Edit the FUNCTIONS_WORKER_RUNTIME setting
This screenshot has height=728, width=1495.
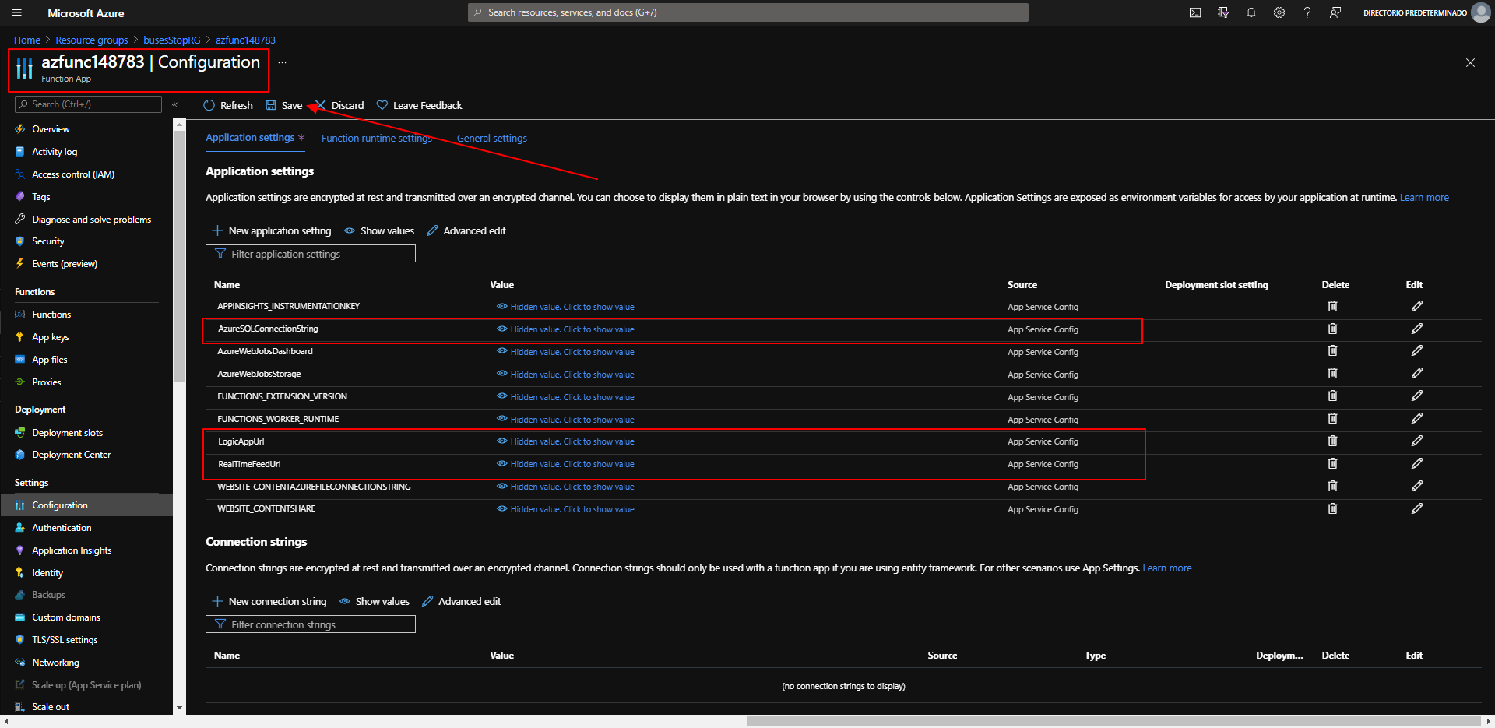coord(1417,419)
